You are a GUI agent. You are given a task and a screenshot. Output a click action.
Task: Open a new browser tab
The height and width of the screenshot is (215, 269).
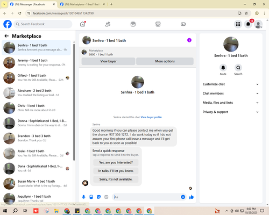[x=111, y=4]
